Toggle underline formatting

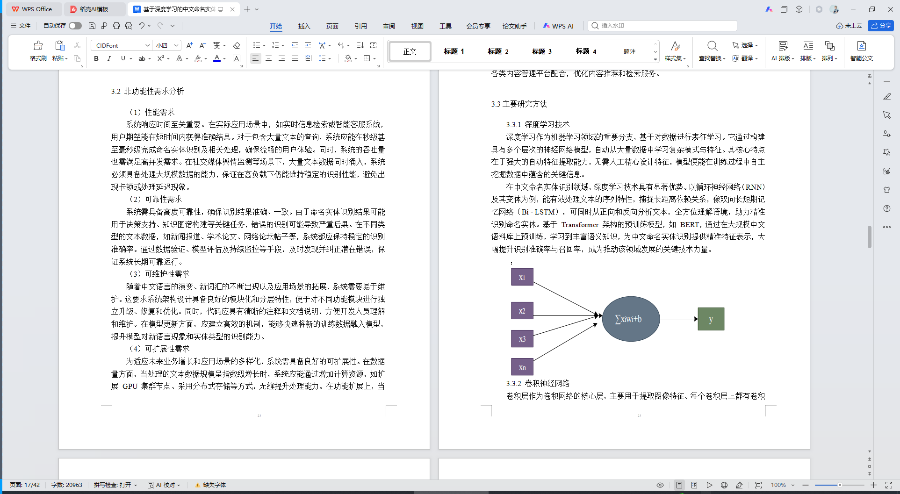coord(123,58)
